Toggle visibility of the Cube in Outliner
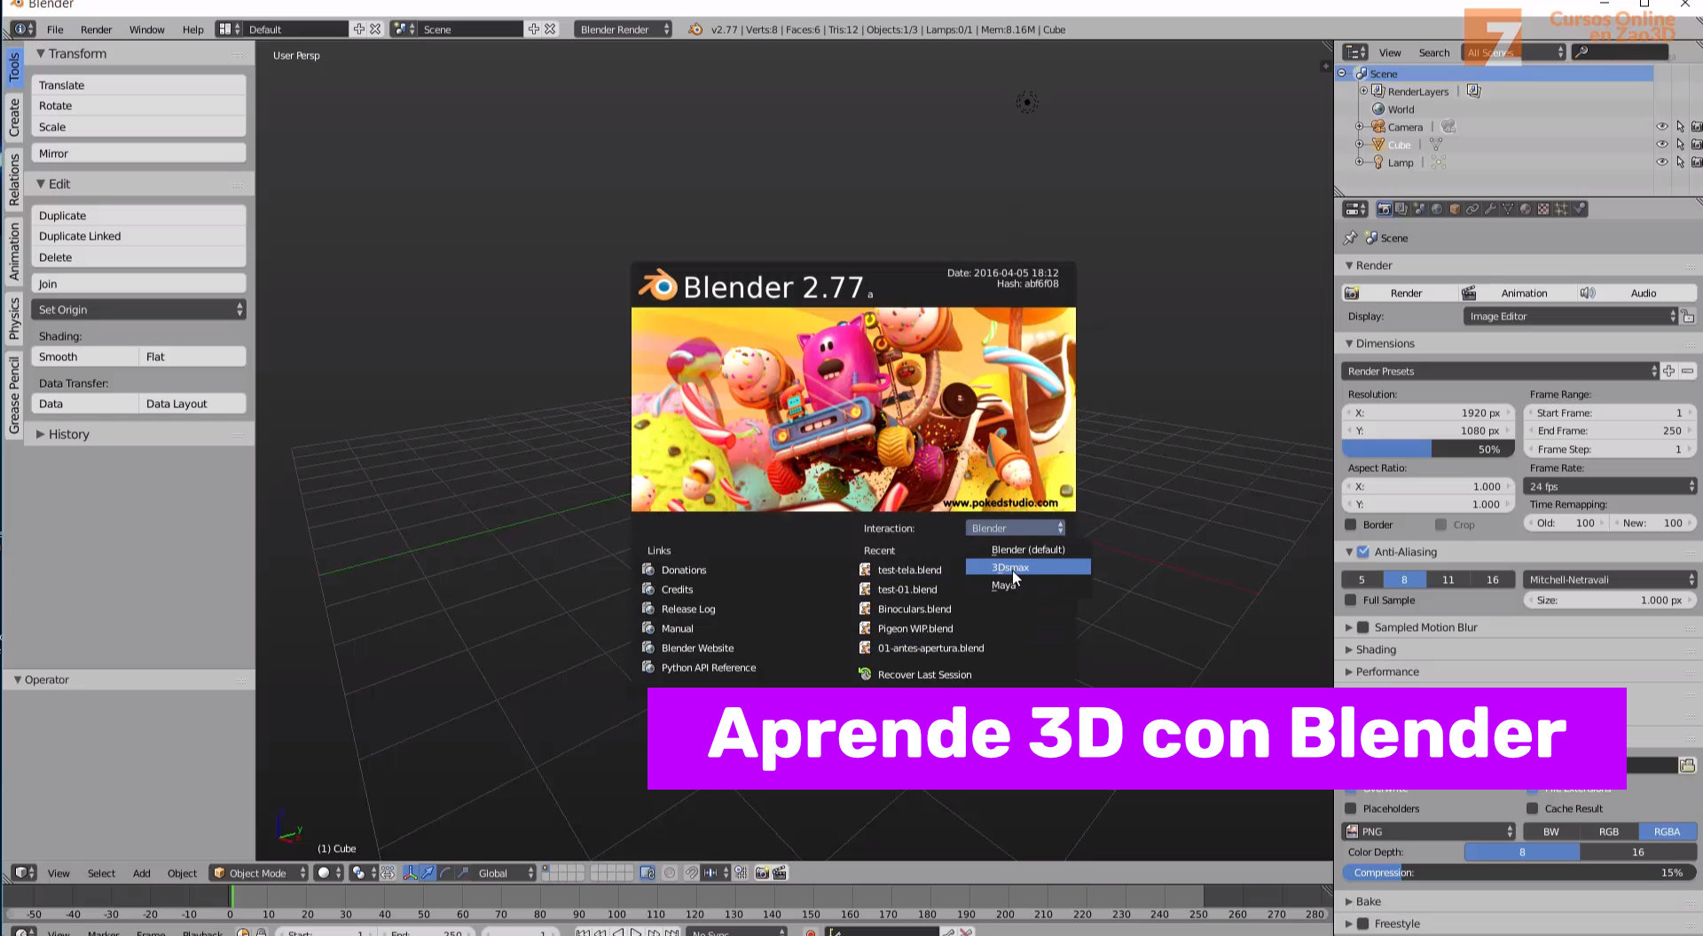 coord(1662,144)
